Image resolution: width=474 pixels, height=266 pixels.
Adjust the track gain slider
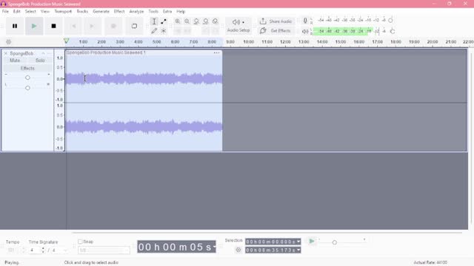(x=27, y=78)
